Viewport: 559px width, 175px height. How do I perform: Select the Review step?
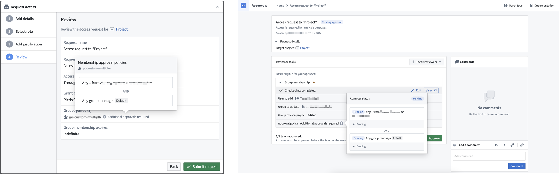[x=29, y=57]
